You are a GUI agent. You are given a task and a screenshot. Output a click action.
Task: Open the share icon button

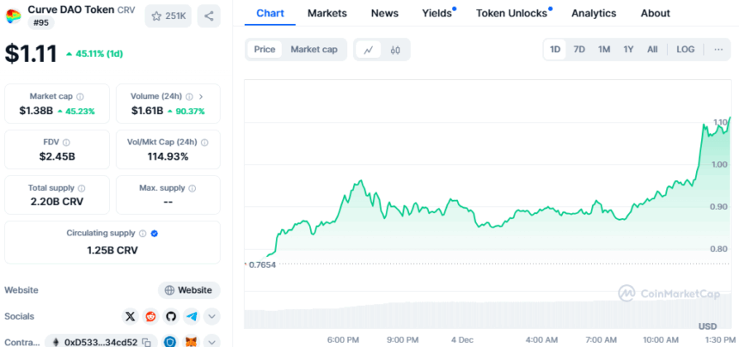point(209,16)
